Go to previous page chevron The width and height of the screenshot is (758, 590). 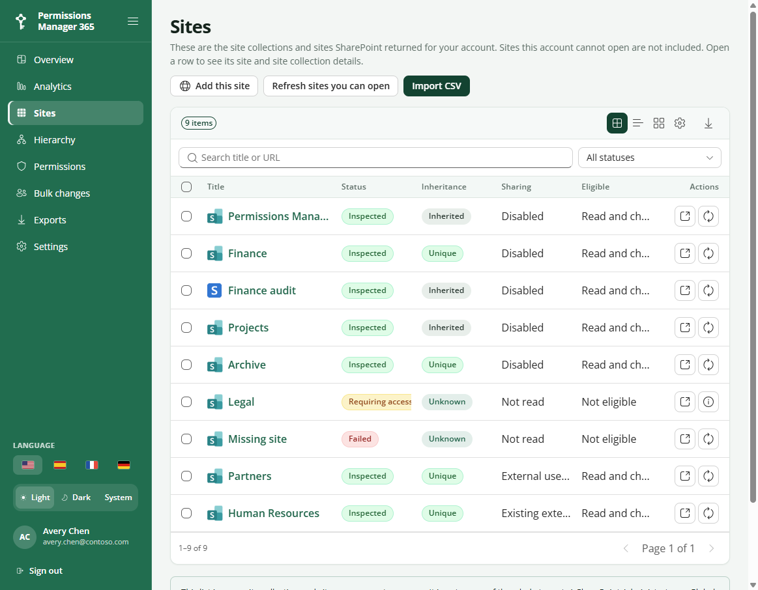coord(626,548)
